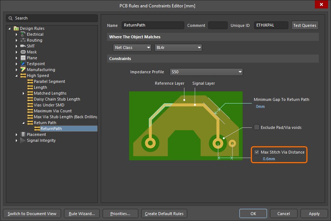
Task: Click the High Speed category icon
Action: click(23, 76)
